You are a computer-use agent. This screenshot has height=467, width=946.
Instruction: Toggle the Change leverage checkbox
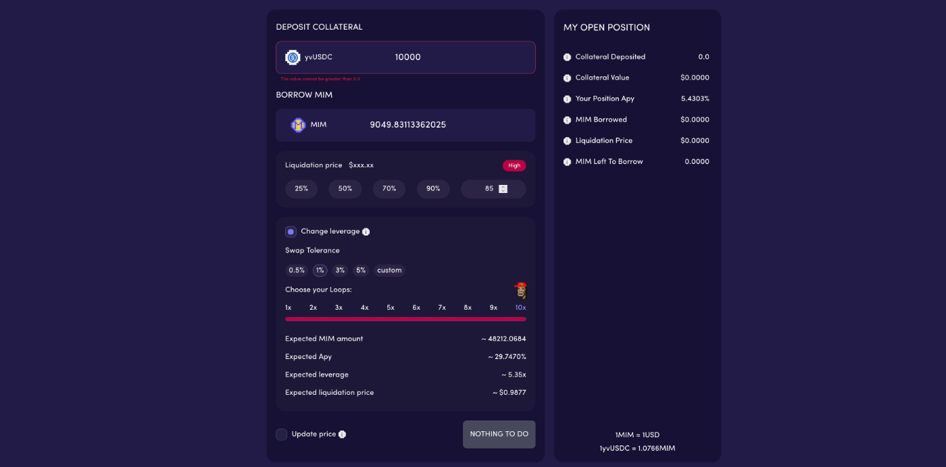(291, 231)
